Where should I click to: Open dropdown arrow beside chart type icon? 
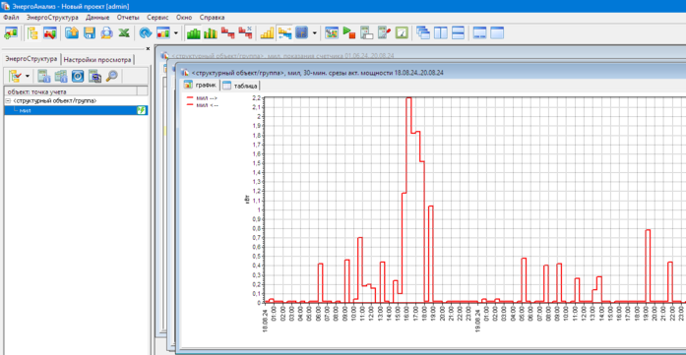point(175,32)
